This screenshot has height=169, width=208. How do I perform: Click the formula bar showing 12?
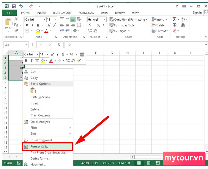tap(135, 45)
